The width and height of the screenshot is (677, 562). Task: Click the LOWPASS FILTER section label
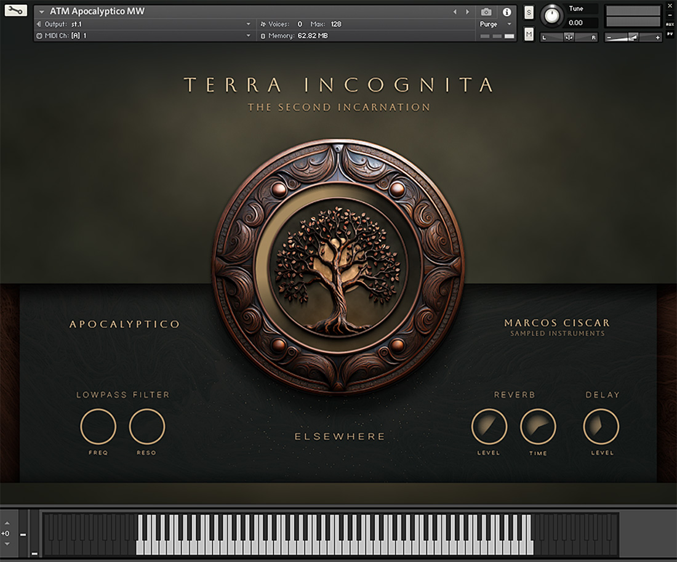pos(122,395)
